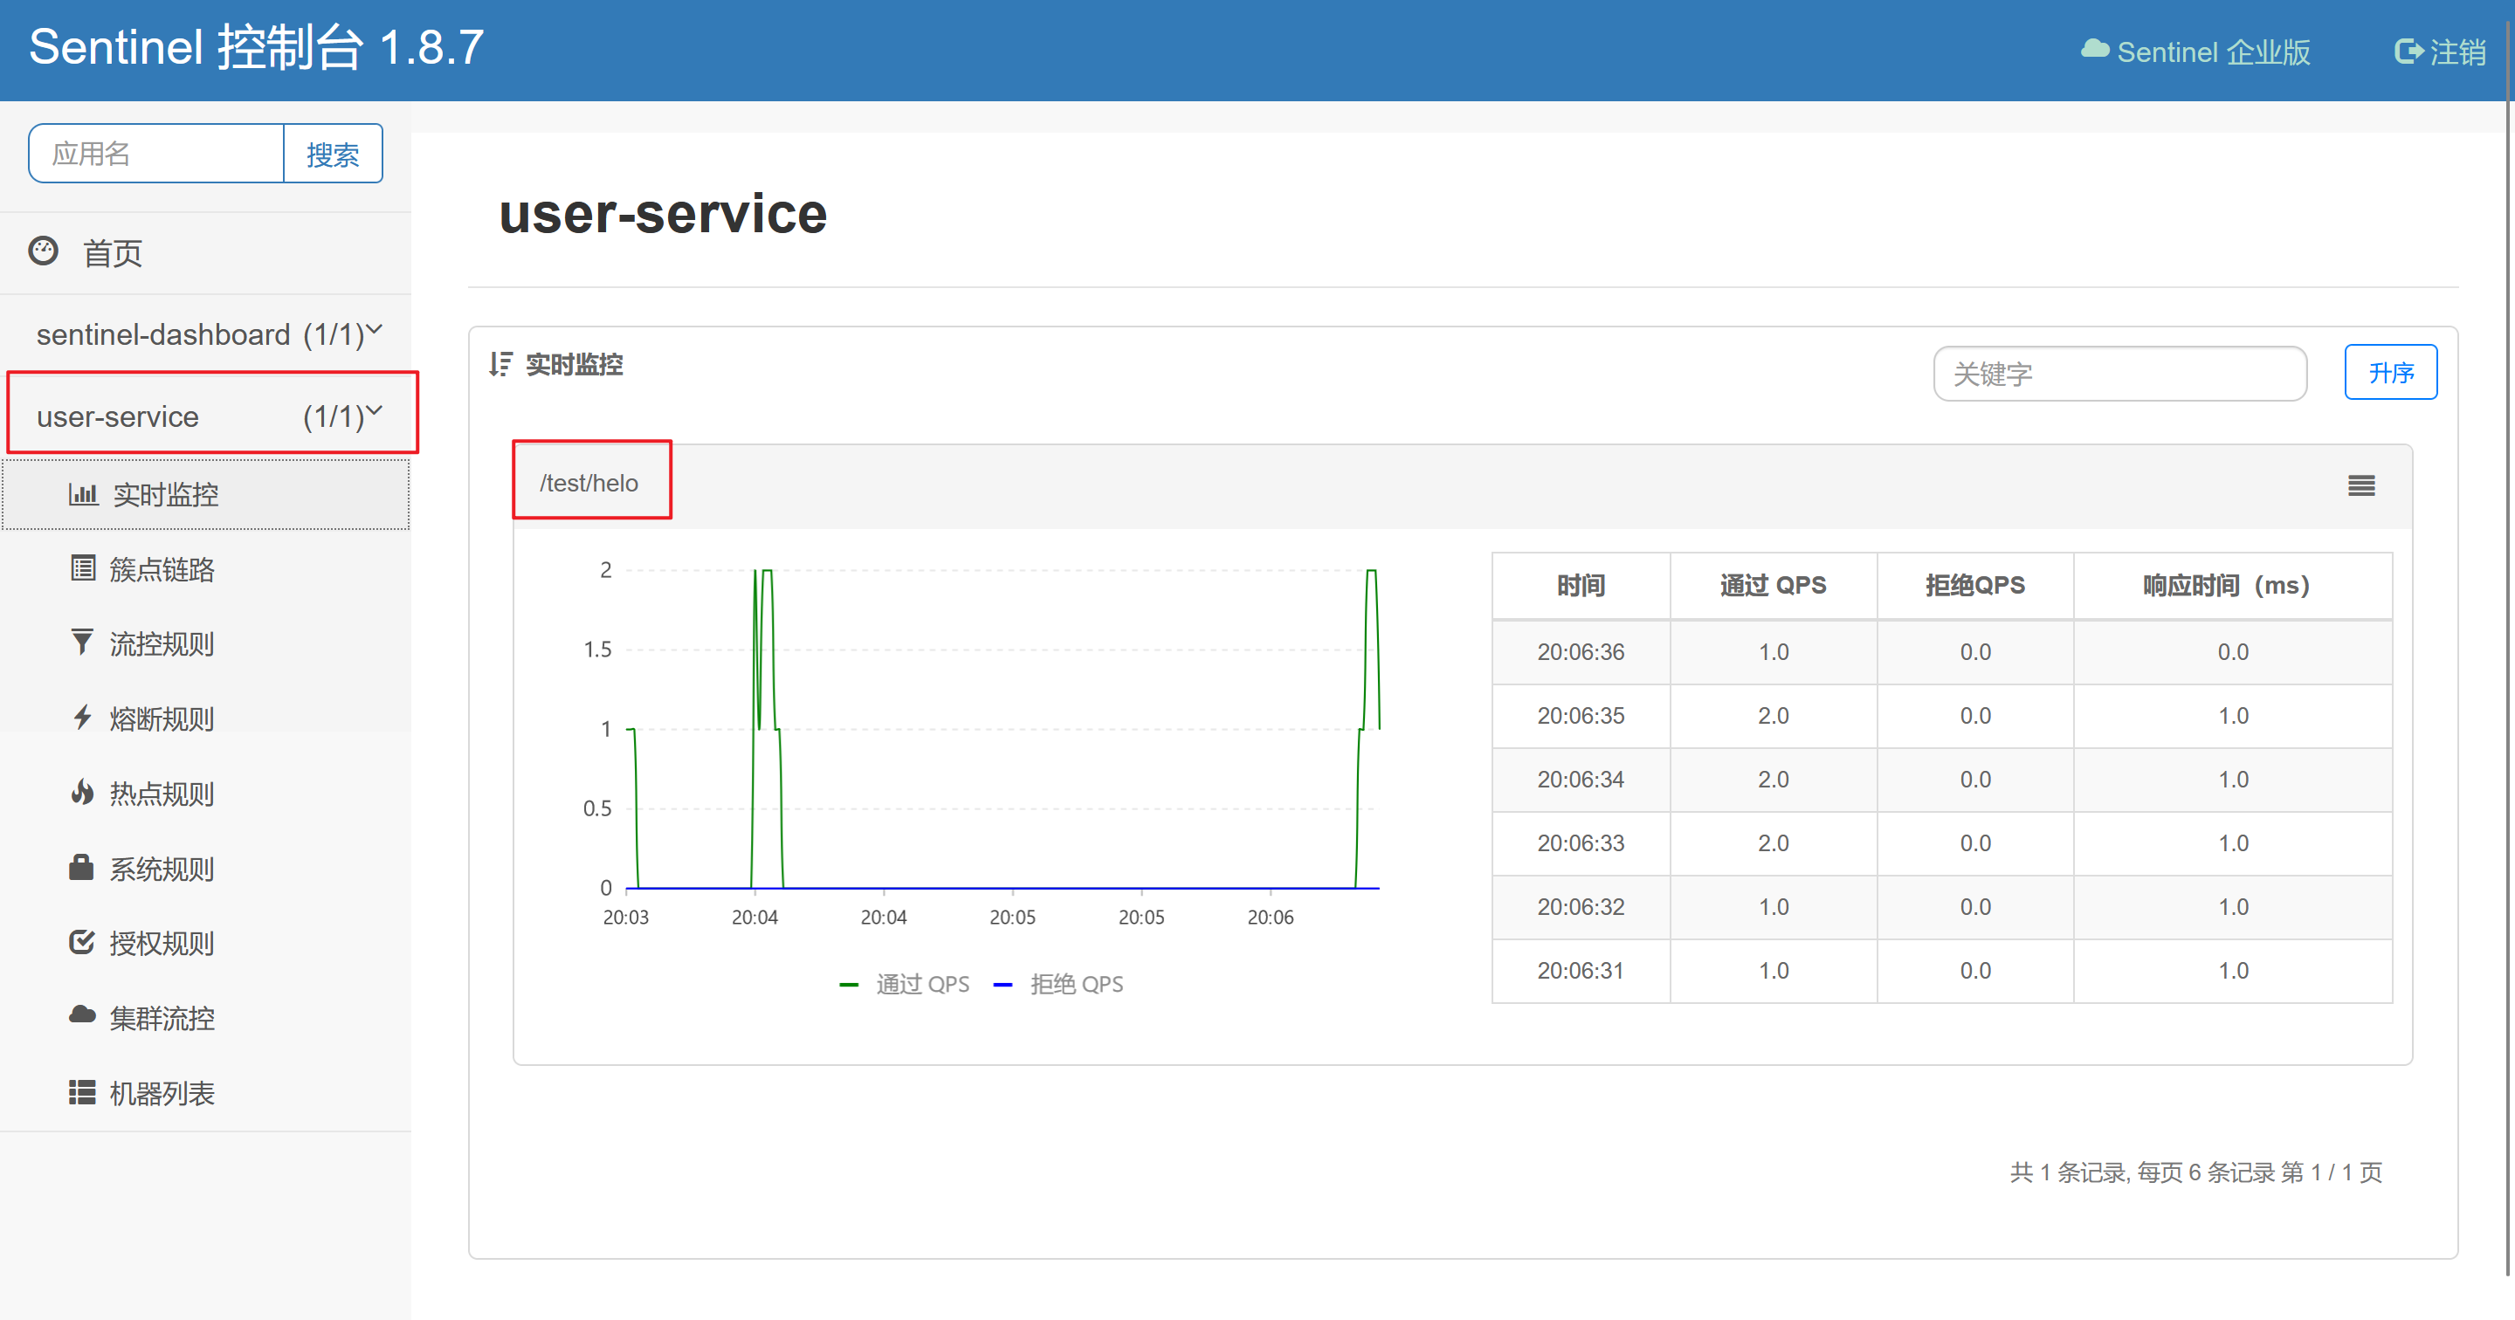Expand the sentinel-dashboard app chevron
Viewport: 2515px width, 1320px height.
tap(374, 330)
